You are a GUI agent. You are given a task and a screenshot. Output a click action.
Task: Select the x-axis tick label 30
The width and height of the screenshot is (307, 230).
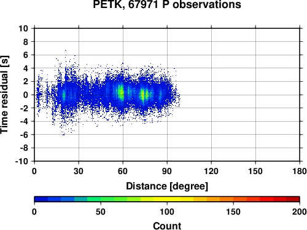(79, 171)
